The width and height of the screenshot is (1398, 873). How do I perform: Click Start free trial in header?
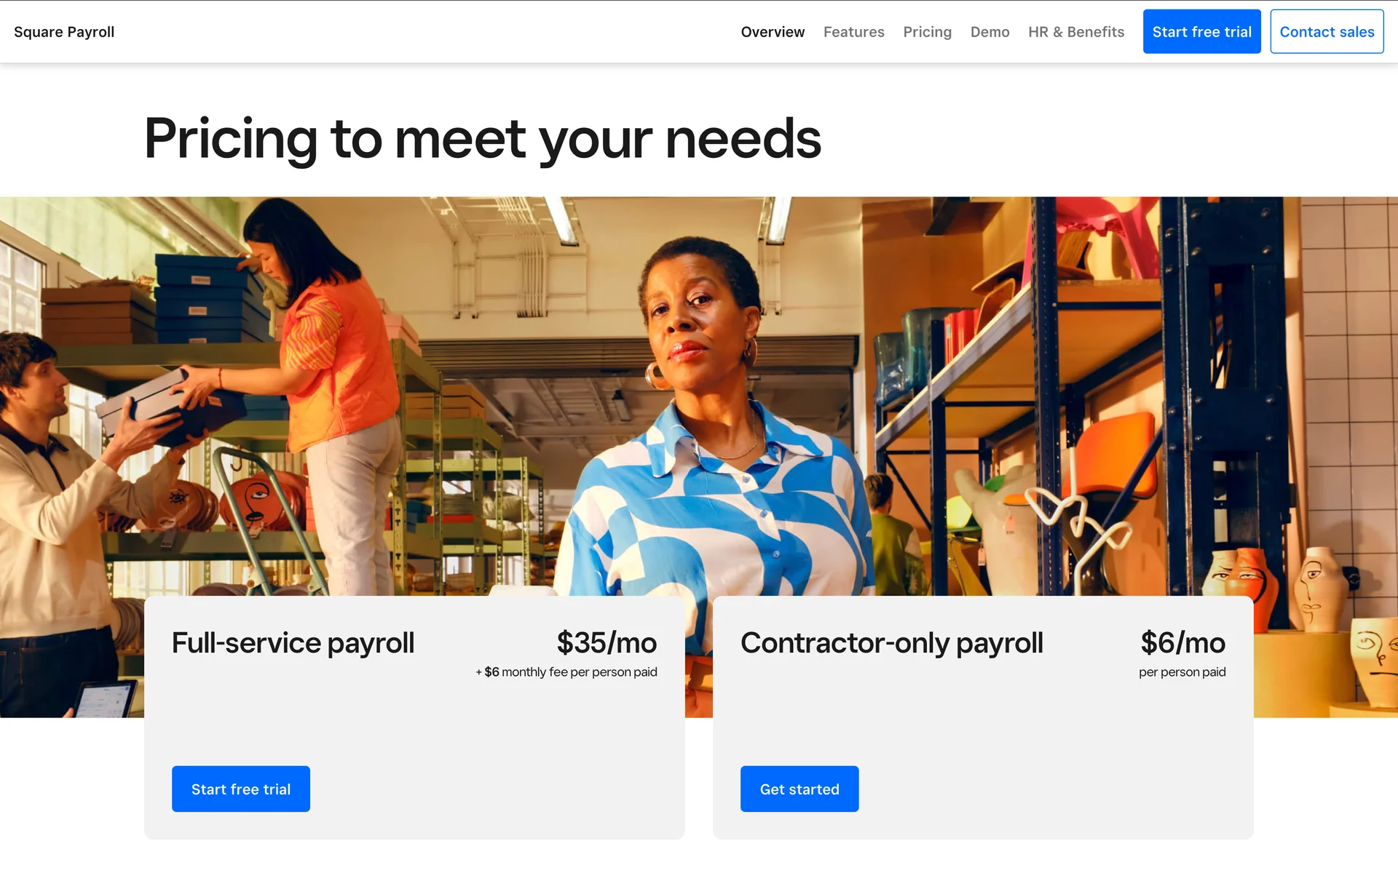click(x=1201, y=31)
